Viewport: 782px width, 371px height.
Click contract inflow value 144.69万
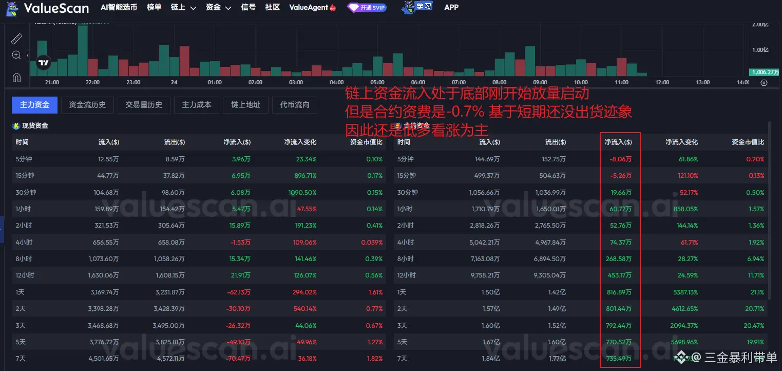[x=488, y=159]
